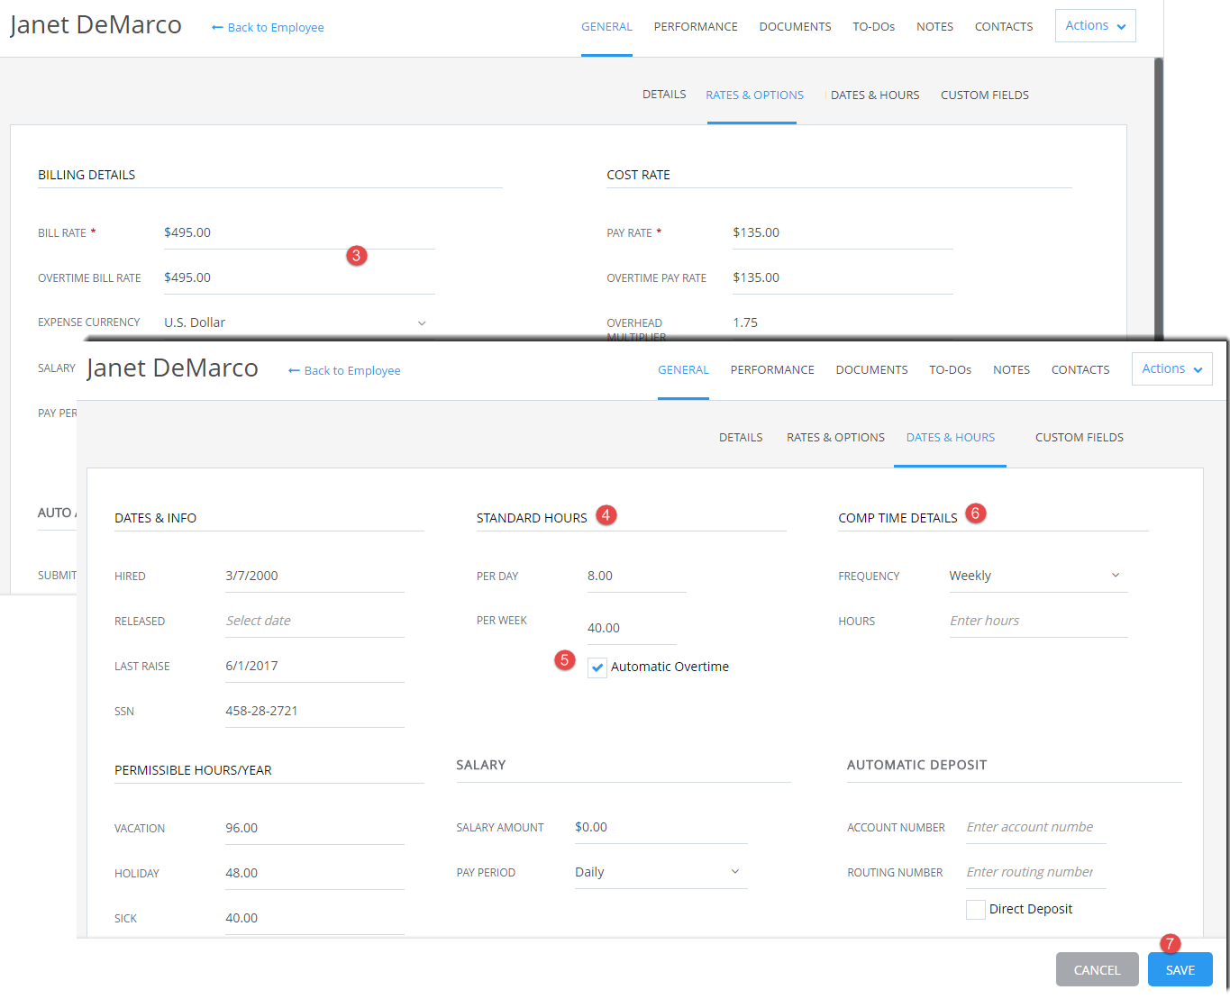Click the Per Day hours field 8.00
The height and width of the screenshot is (999, 1230).
pyautogui.click(x=636, y=576)
